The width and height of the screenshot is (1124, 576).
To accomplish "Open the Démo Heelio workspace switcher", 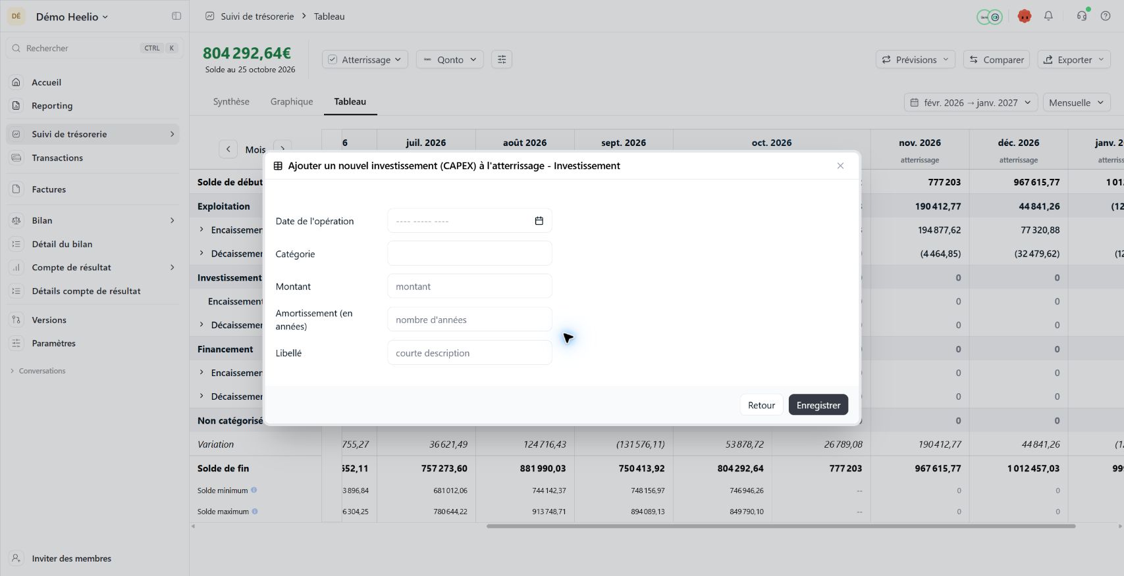I will click(72, 16).
